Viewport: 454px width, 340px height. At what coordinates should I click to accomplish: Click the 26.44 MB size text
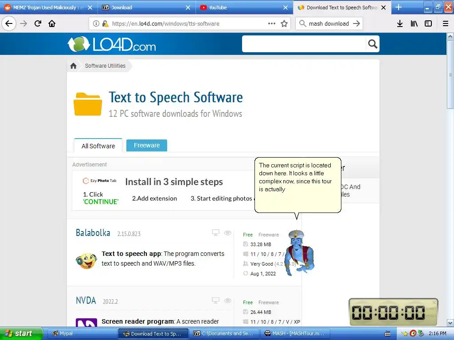[261, 312]
